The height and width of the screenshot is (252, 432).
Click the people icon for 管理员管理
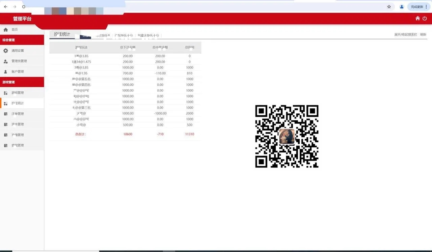coord(5,61)
